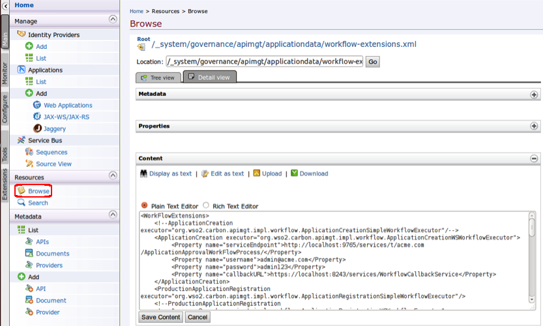Click the Edit as text link
The image size is (543, 326).
(x=227, y=173)
